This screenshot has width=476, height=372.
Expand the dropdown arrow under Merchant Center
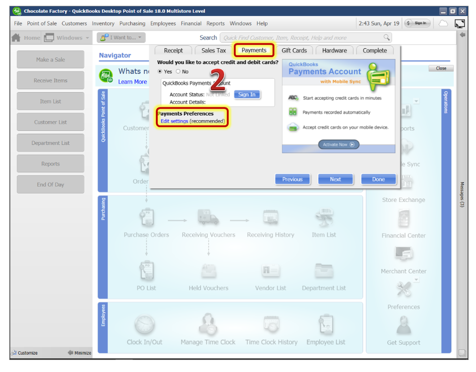tap(416, 279)
